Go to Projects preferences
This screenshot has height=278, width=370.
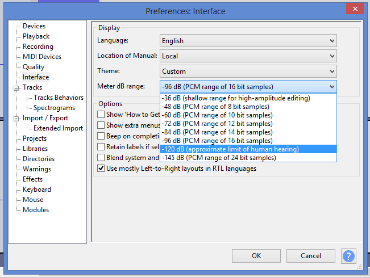point(35,138)
